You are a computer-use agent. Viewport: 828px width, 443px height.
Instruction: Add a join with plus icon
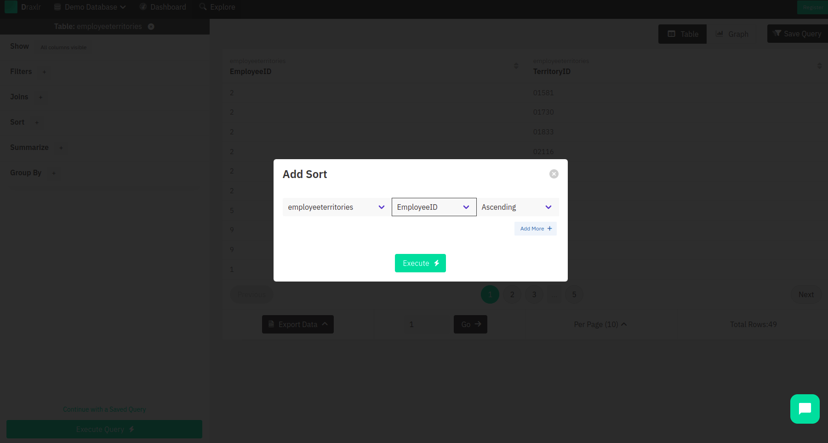[40, 97]
